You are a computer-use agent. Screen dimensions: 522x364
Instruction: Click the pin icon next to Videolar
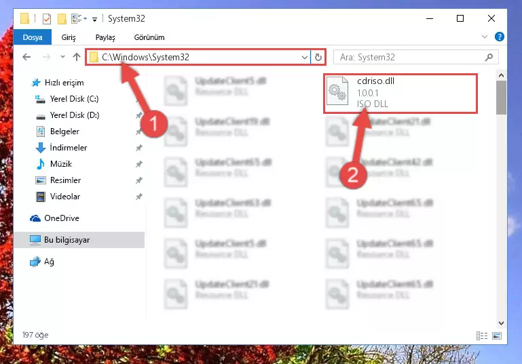[x=139, y=197]
